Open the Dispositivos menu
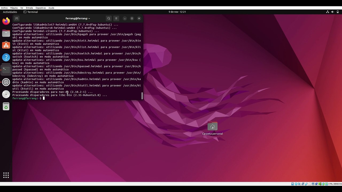The width and height of the screenshot is (342, 192). pyautogui.click(x=41, y=8)
